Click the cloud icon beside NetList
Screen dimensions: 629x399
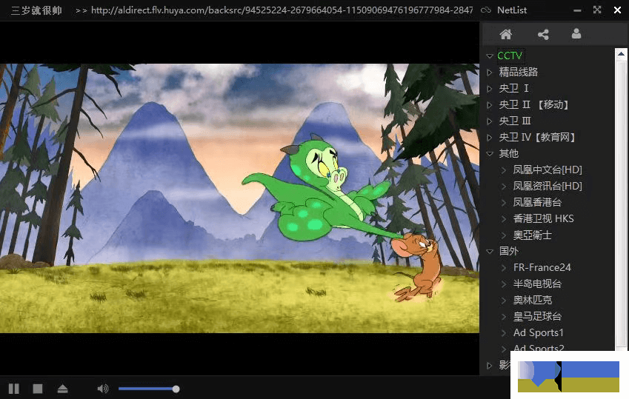[x=486, y=10]
